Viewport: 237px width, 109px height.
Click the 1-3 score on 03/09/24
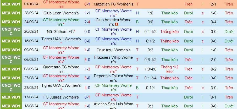87,69
